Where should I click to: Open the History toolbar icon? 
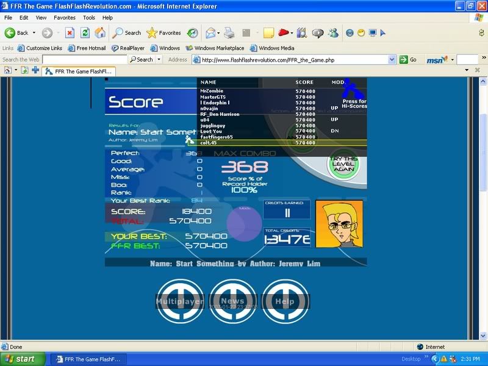click(192, 33)
